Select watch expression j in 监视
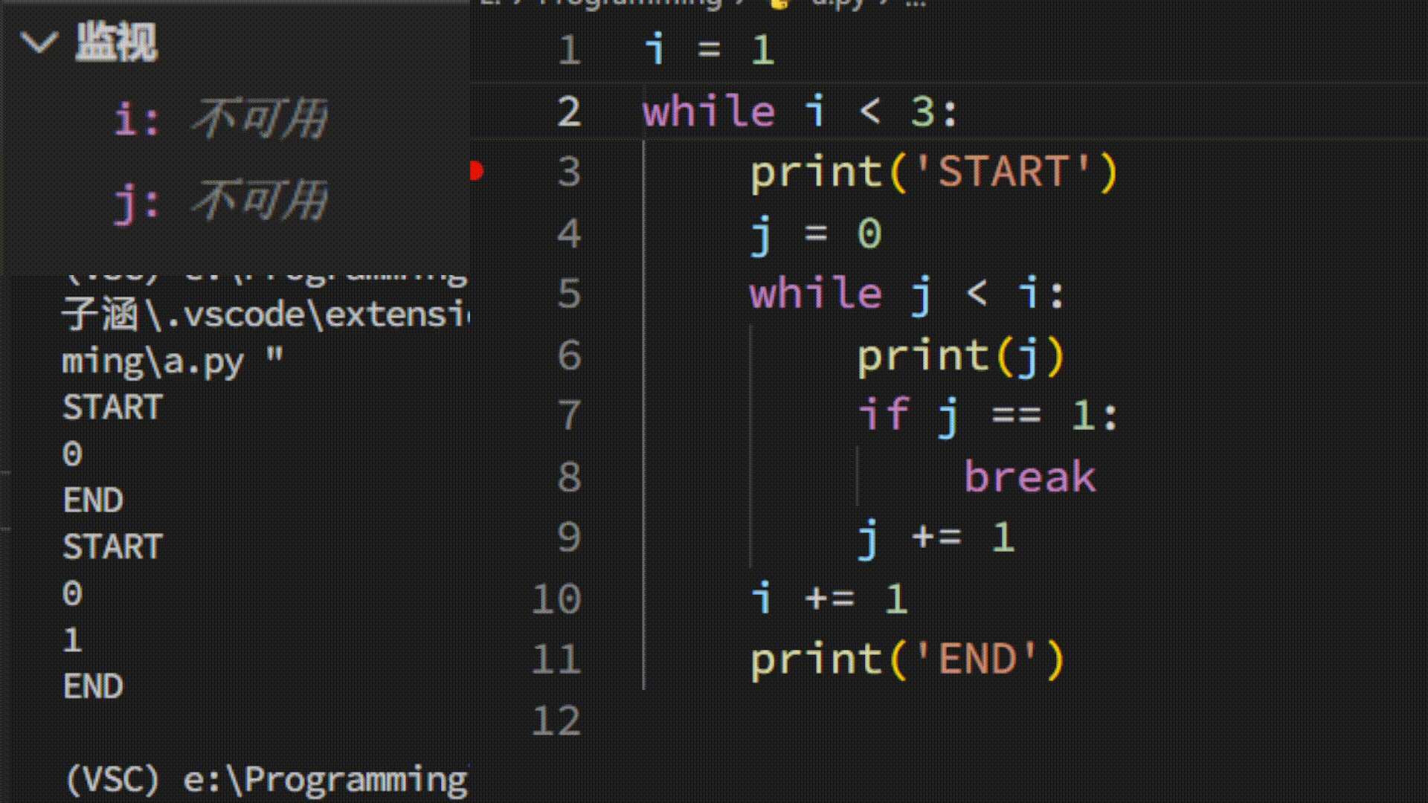This screenshot has height=803, width=1428. click(221, 201)
